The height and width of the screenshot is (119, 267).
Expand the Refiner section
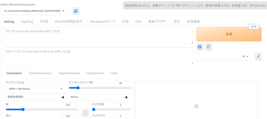coord(100,97)
